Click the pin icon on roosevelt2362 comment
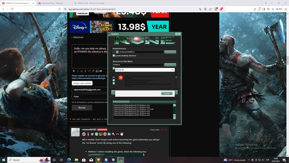Screen dimensions: 289x163 [x=162, y=130]
